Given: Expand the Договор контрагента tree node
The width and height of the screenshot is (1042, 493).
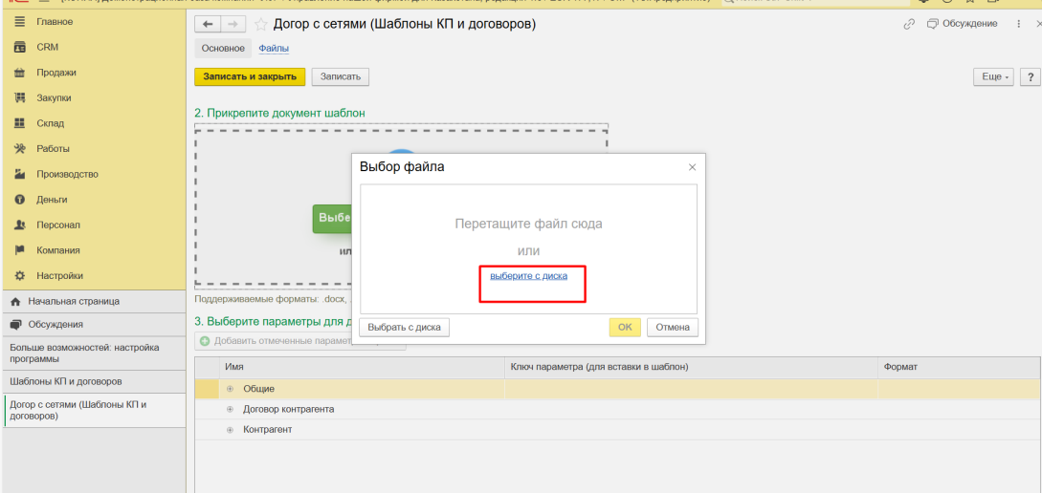Looking at the screenshot, I should 230,409.
